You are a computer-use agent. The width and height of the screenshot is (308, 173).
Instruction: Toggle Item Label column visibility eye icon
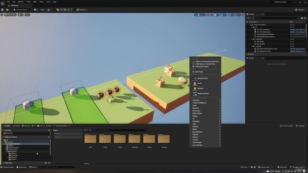click(x=247, y=22)
